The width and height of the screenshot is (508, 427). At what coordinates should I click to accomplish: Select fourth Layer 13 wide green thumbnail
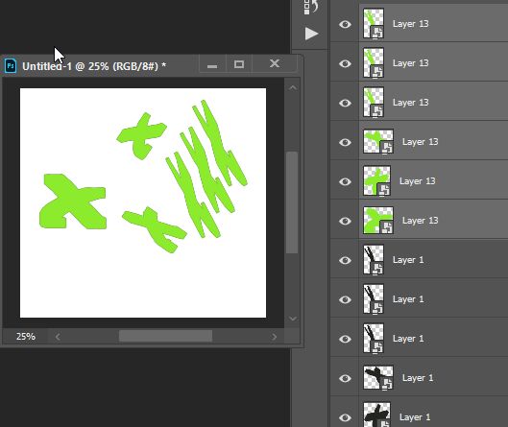coord(378,141)
